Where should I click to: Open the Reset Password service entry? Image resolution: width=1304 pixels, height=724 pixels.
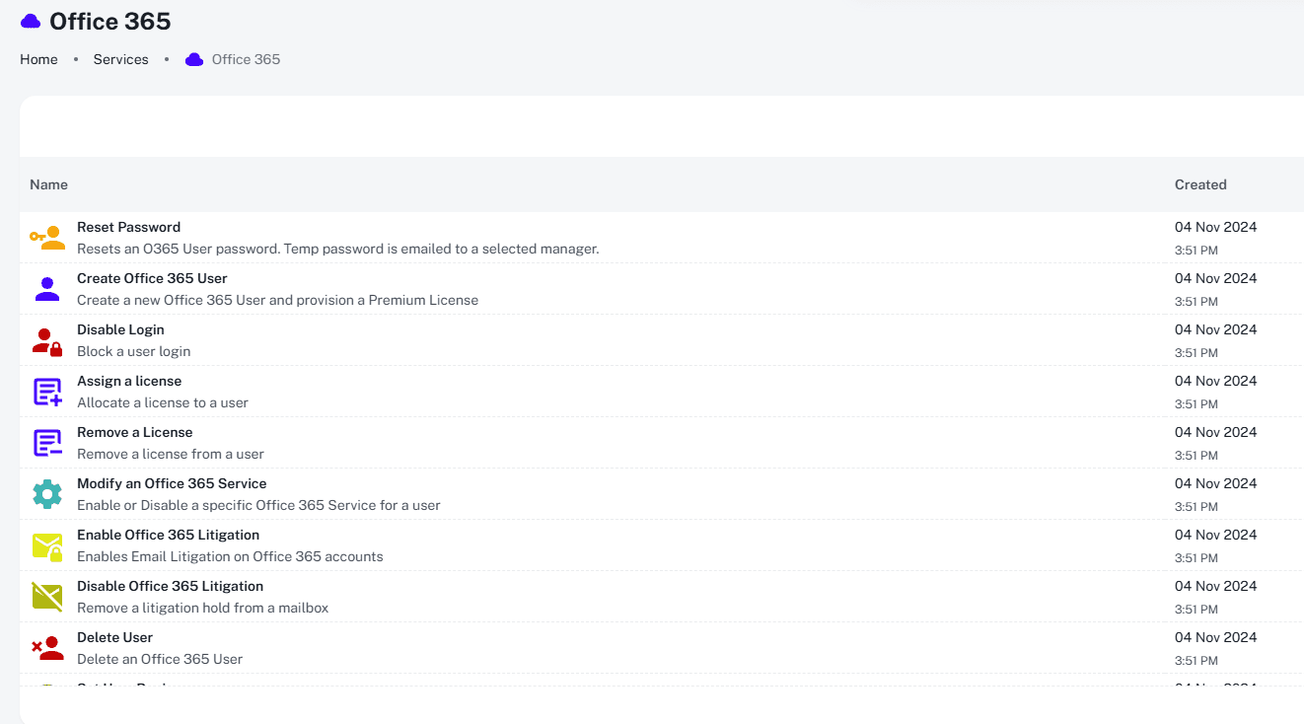coord(128,227)
